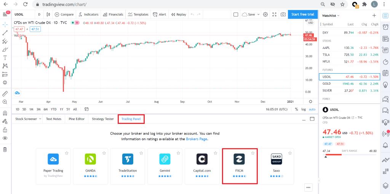Open more brokers ellipsis button

(308, 188)
